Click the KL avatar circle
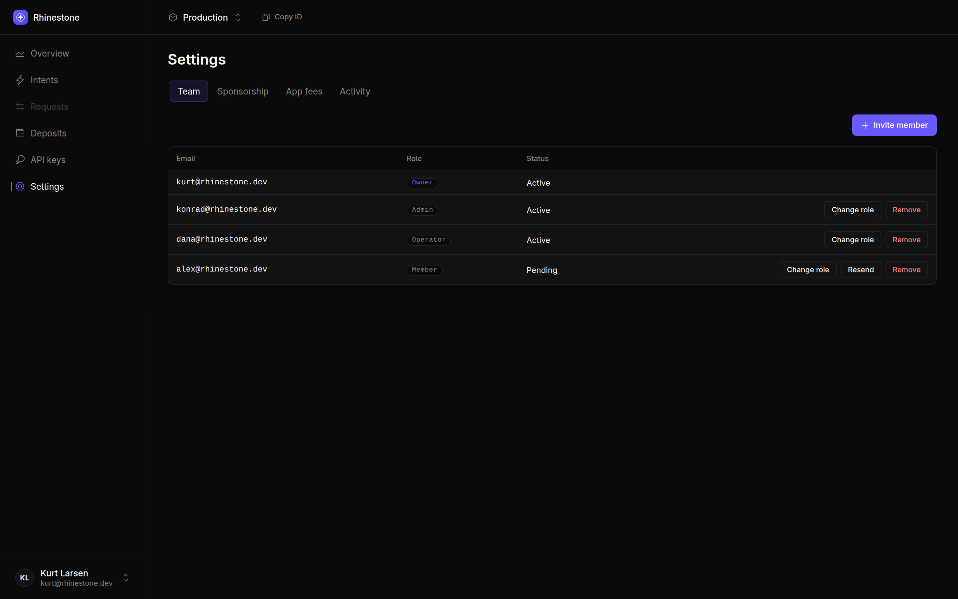958x599 pixels. 25,578
